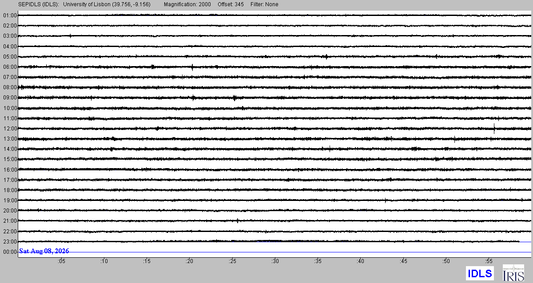Select the 10:00 hour label
533x283 pixels.
10,108
